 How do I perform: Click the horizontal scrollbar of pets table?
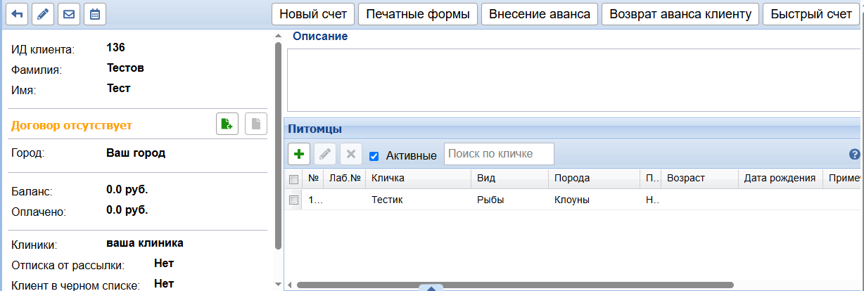515,285
